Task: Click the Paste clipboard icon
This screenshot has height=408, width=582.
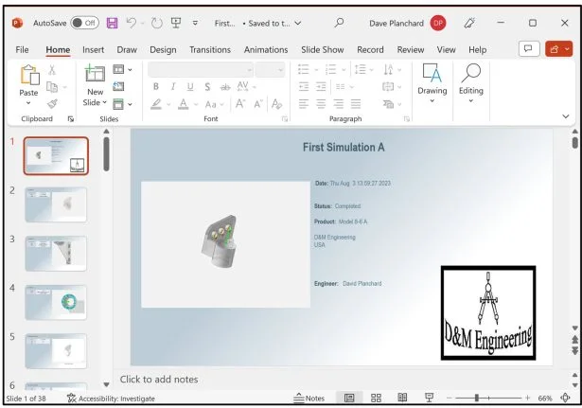Action: pyautogui.click(x=29, y=75)
